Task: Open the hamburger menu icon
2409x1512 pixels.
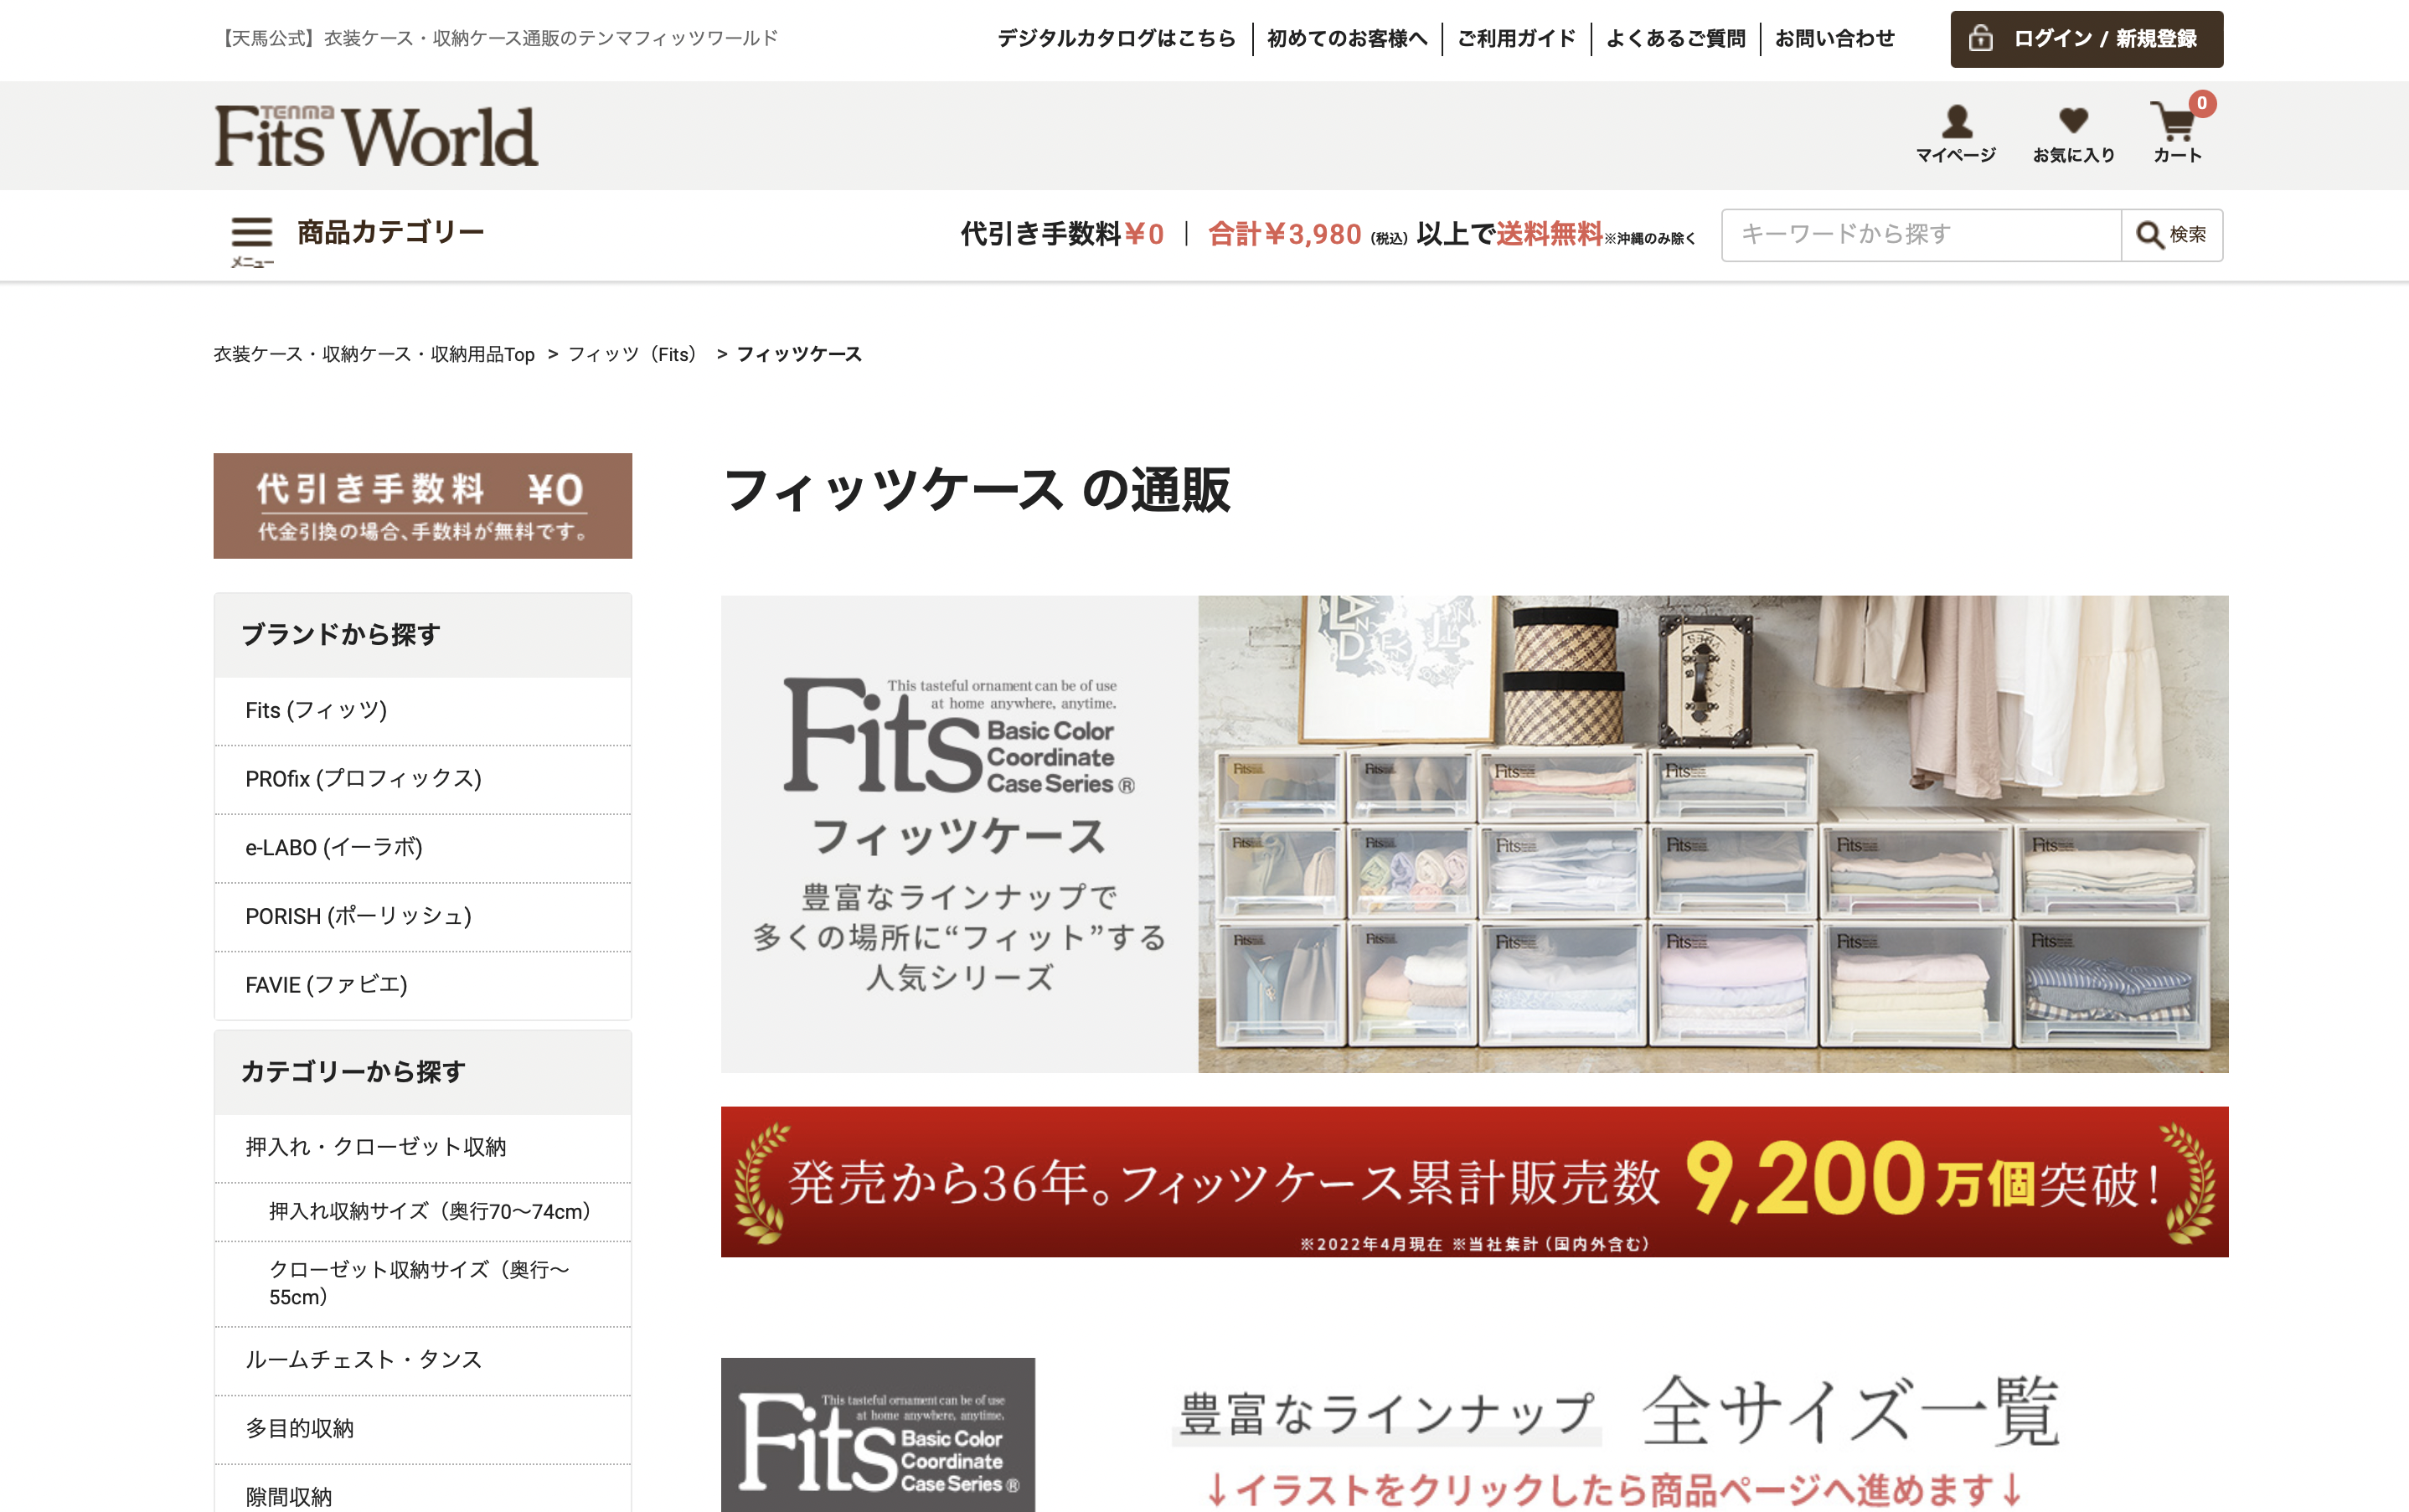Action: (251, 234)
